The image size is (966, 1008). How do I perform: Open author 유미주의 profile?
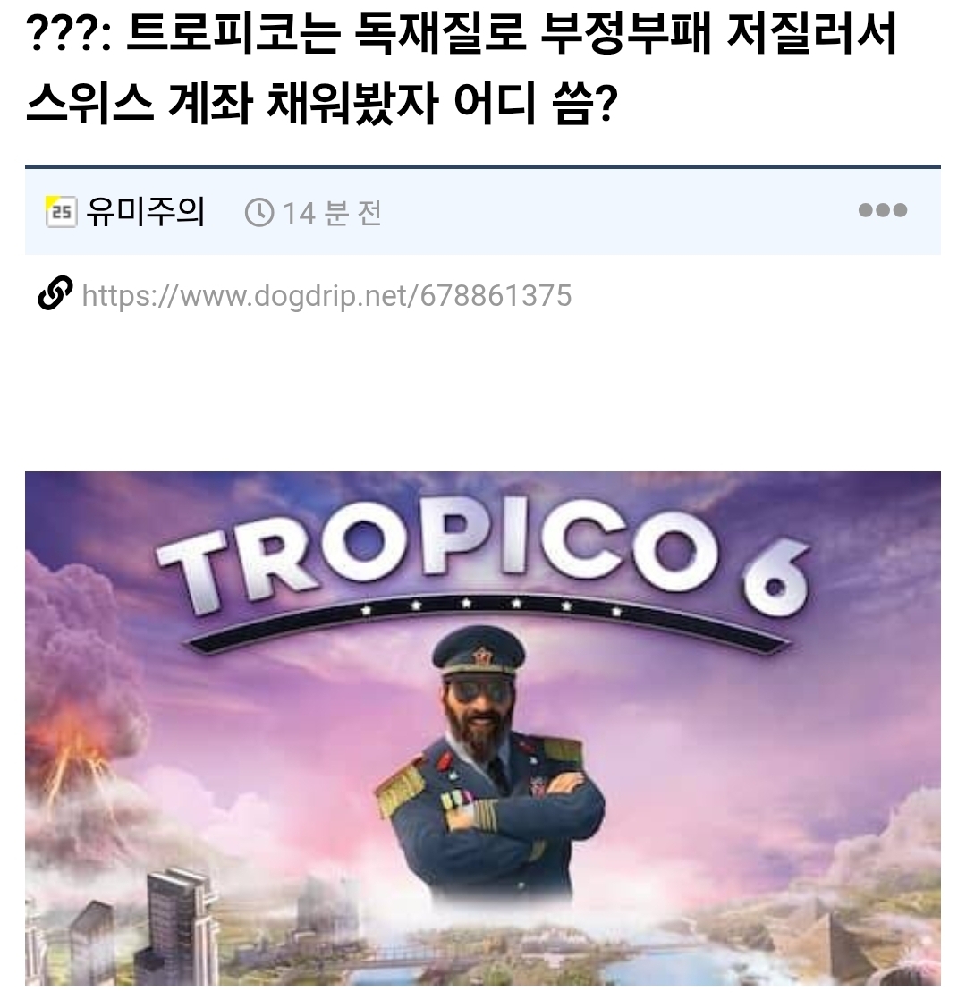(x=145, y=211)
